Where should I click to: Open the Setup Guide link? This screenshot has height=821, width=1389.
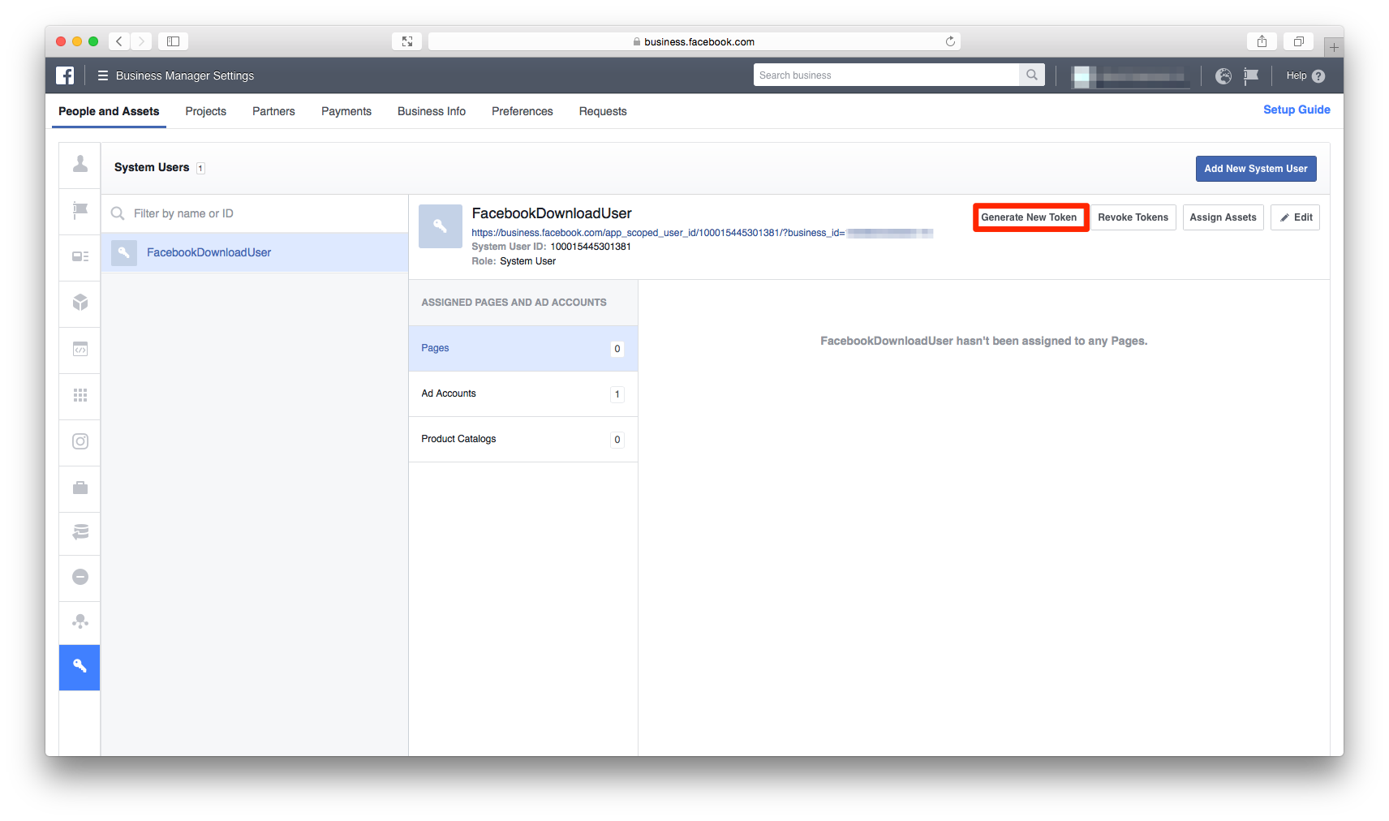(x=1297, y=110)
